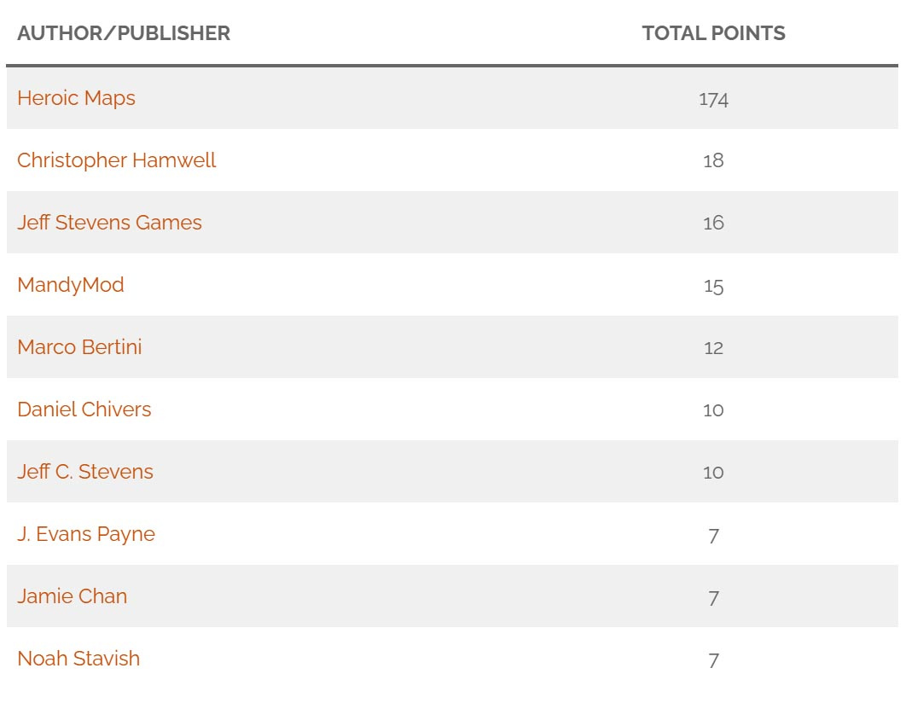Click the Total Points column header
906x703 pixels.
(x=713, y=33)
